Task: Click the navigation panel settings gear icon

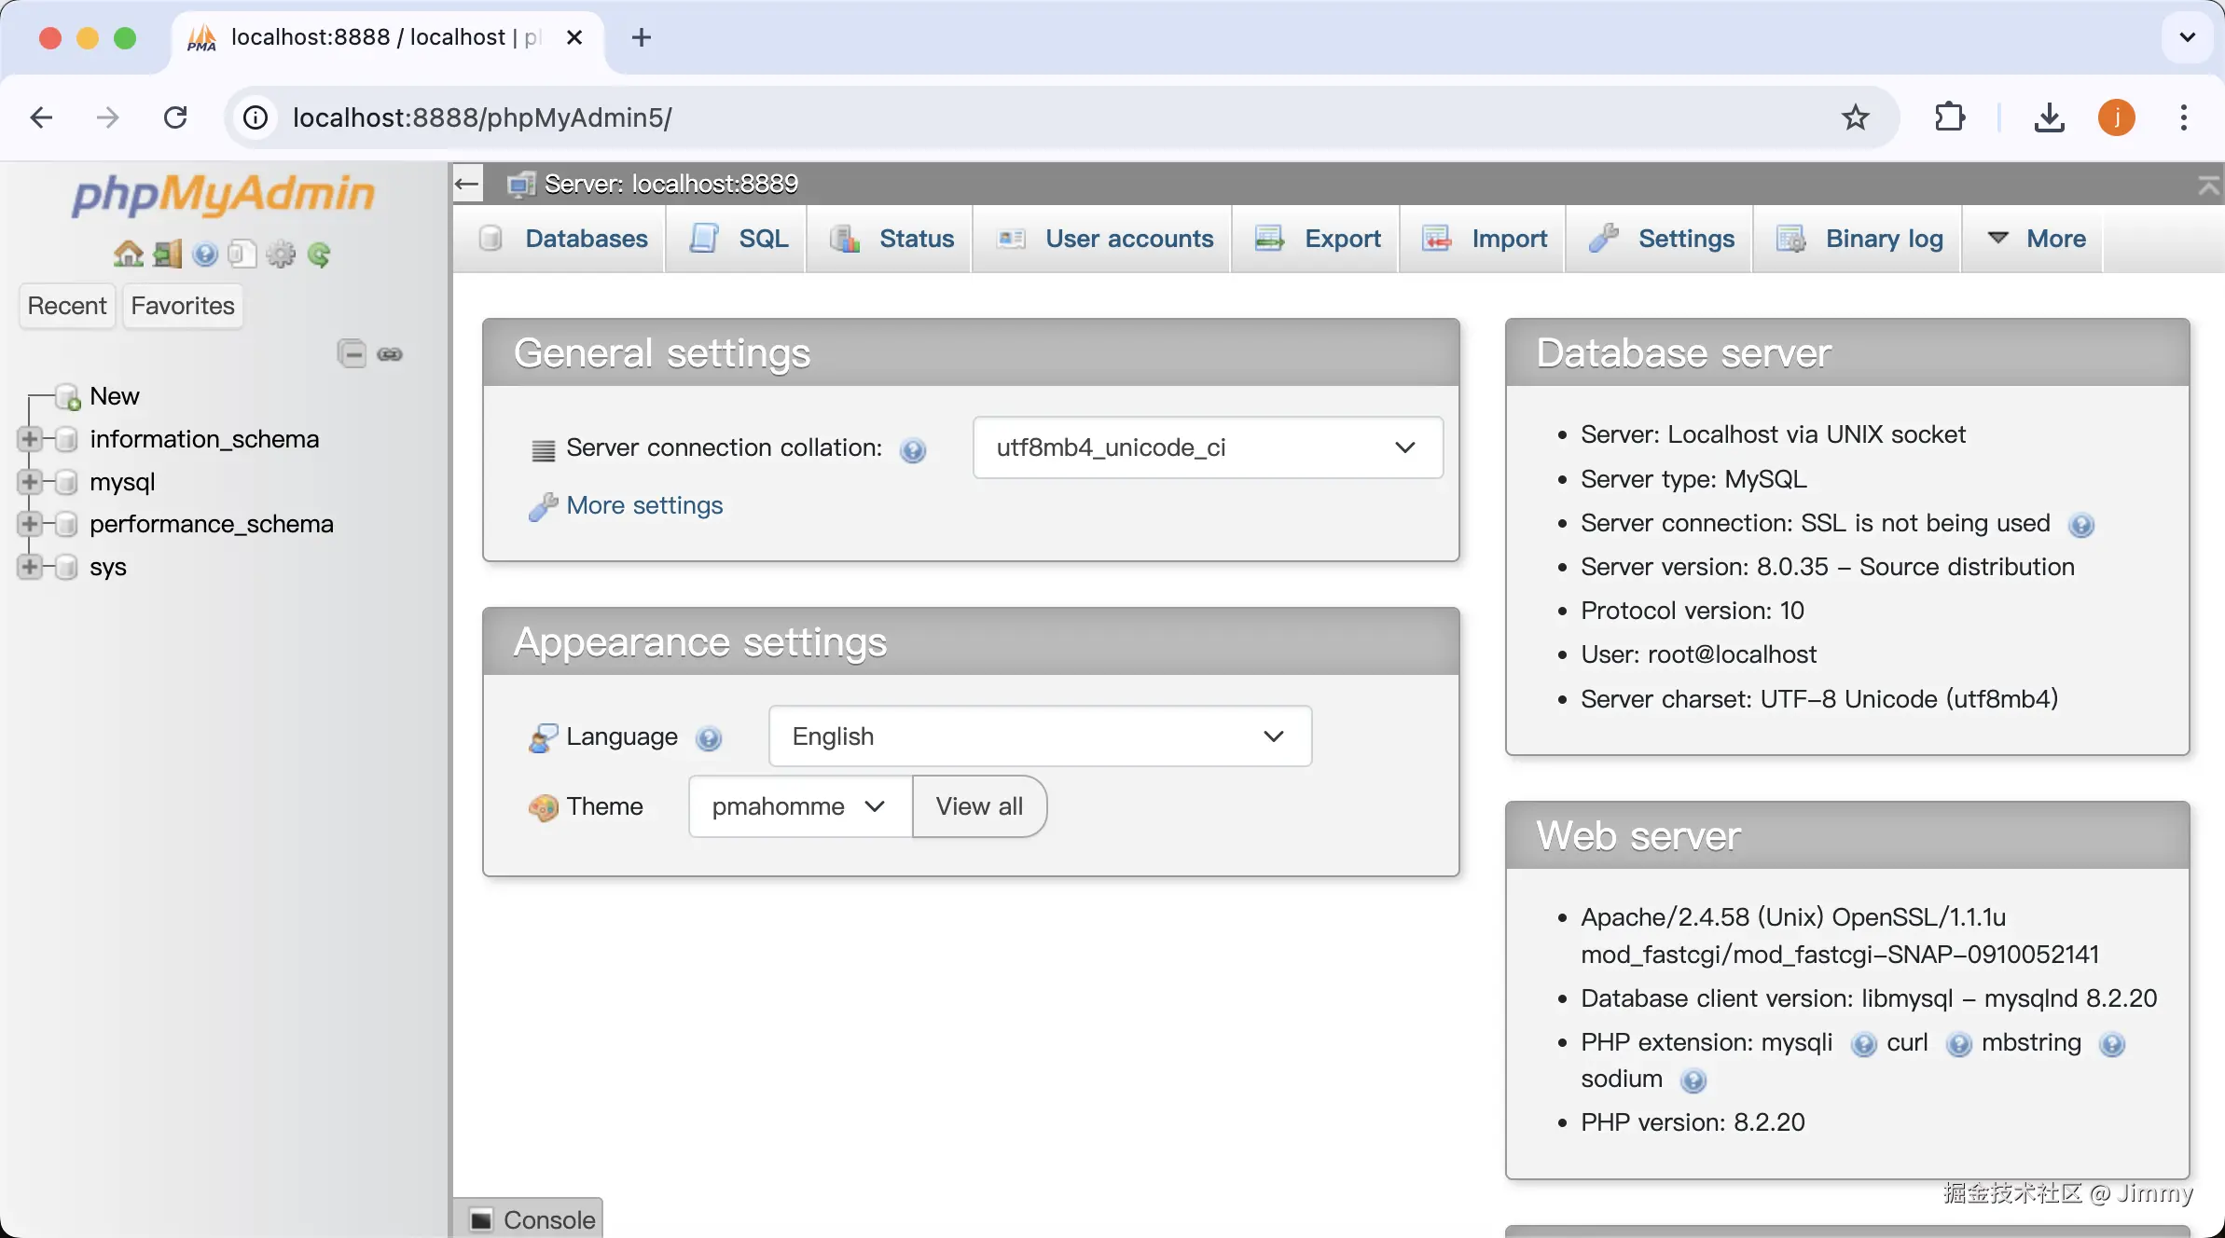Action: [x=280, y=254]
